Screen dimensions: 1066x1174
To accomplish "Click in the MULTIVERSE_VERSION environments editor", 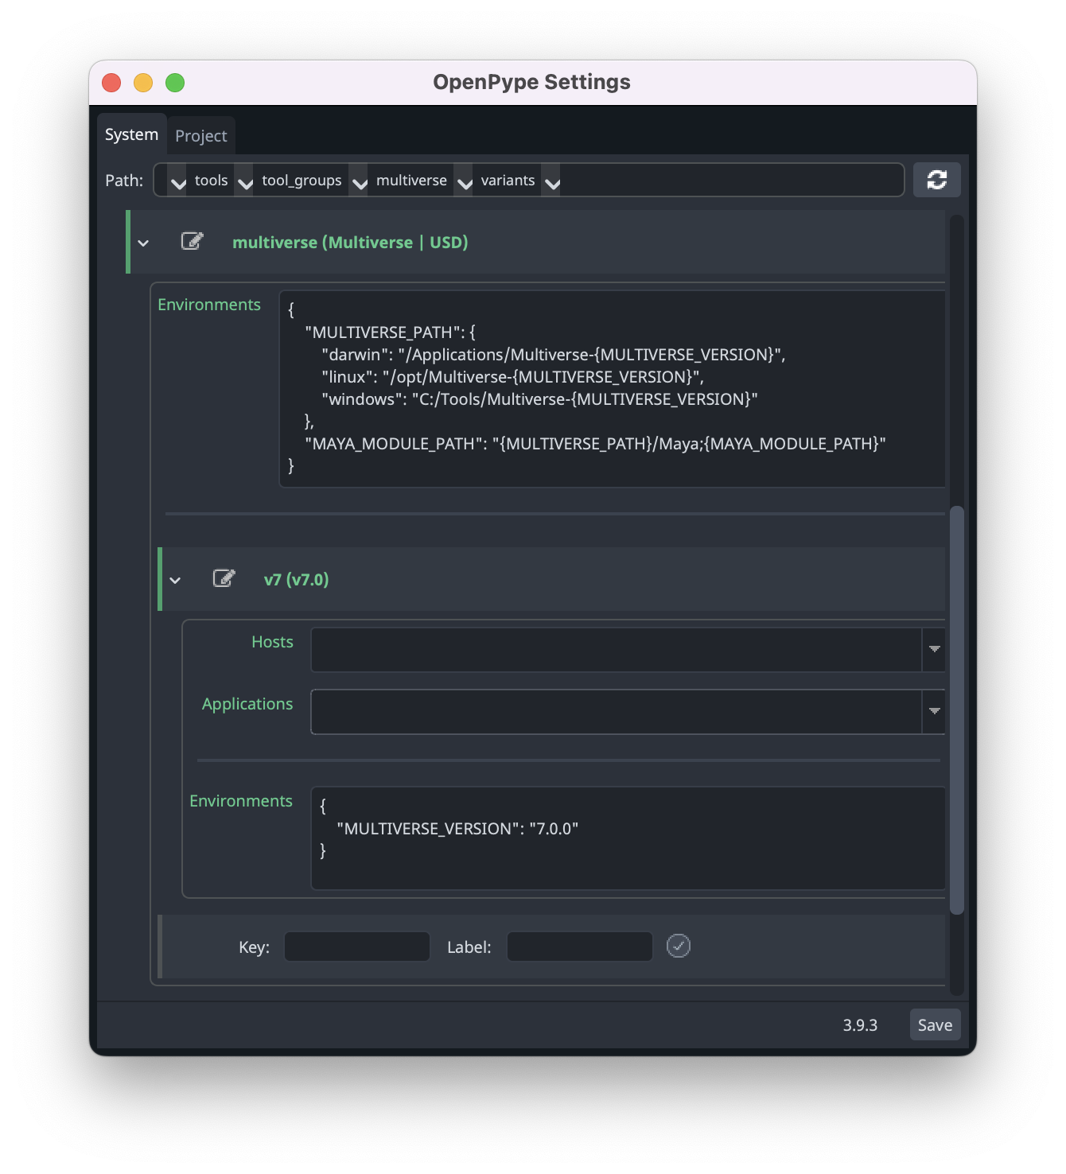I will (628, 838).
